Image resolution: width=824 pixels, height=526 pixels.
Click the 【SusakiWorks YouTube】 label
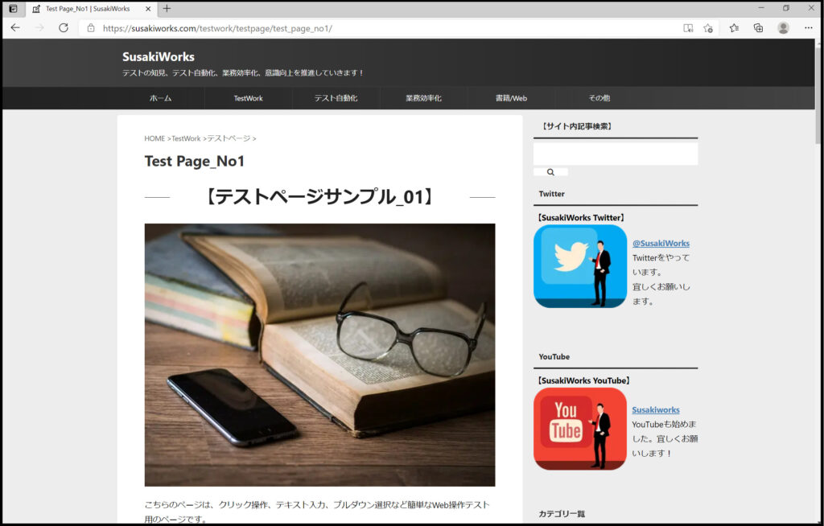click(x=583, y=380)
